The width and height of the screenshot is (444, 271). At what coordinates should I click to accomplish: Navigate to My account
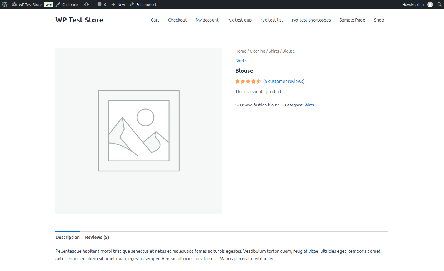click(x=207, y=20)
